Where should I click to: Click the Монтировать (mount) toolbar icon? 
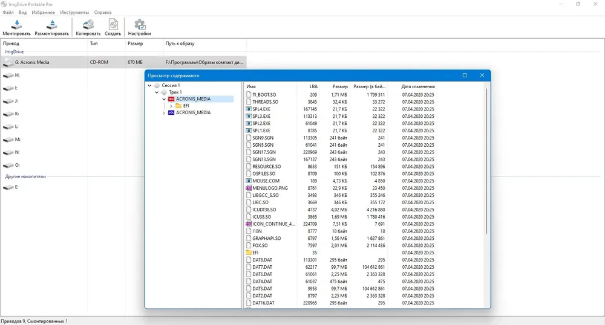point(16,25)
